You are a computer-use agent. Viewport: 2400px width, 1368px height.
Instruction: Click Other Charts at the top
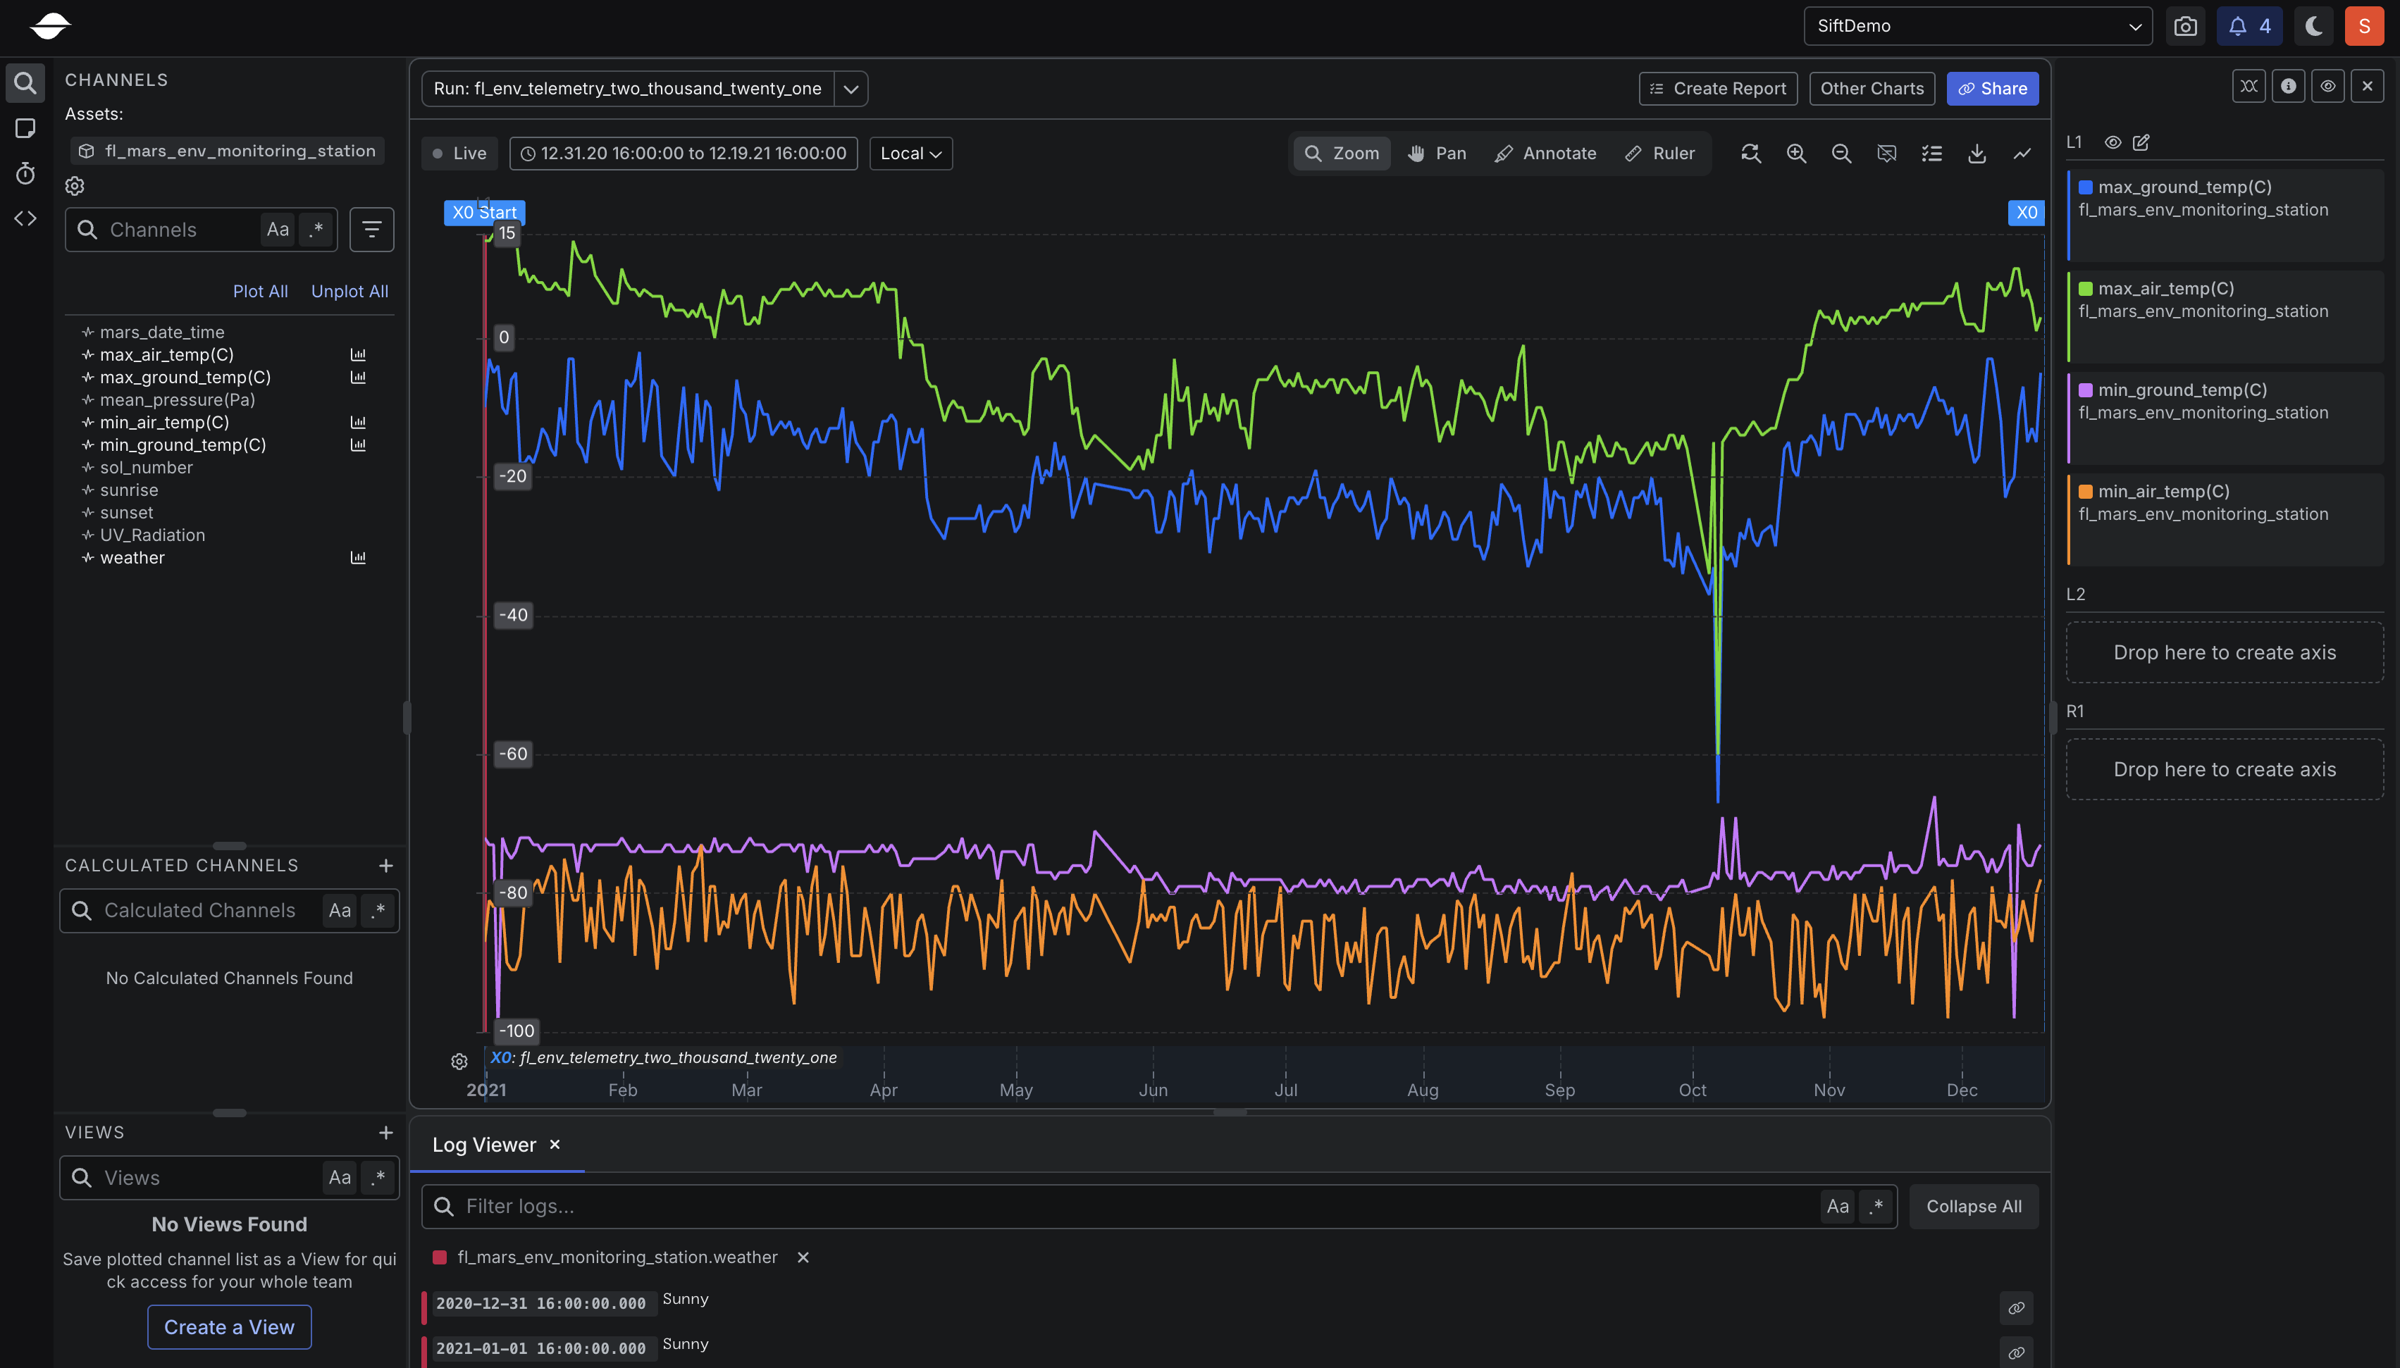(x=1869, y=88)
